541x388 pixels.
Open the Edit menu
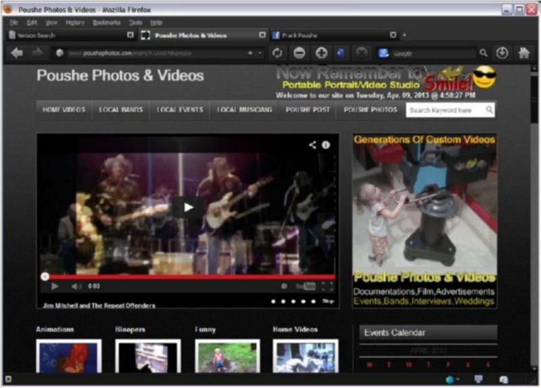[x=32, y=23]
